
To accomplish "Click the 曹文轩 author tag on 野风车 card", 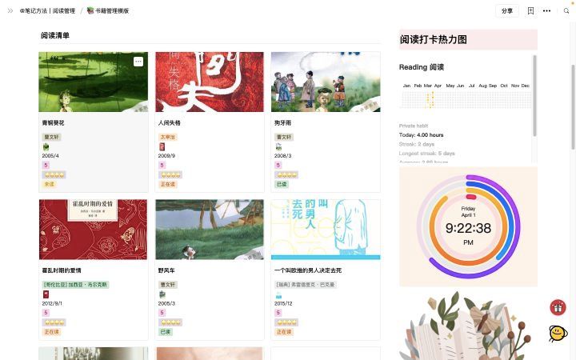I will (167, 285).
